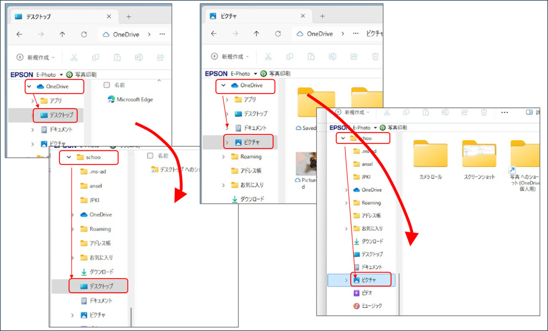Expand the Roaming folder in the ピクチャ-tab window tree
This screenshot has width=548, height=331.
point(223,157)
